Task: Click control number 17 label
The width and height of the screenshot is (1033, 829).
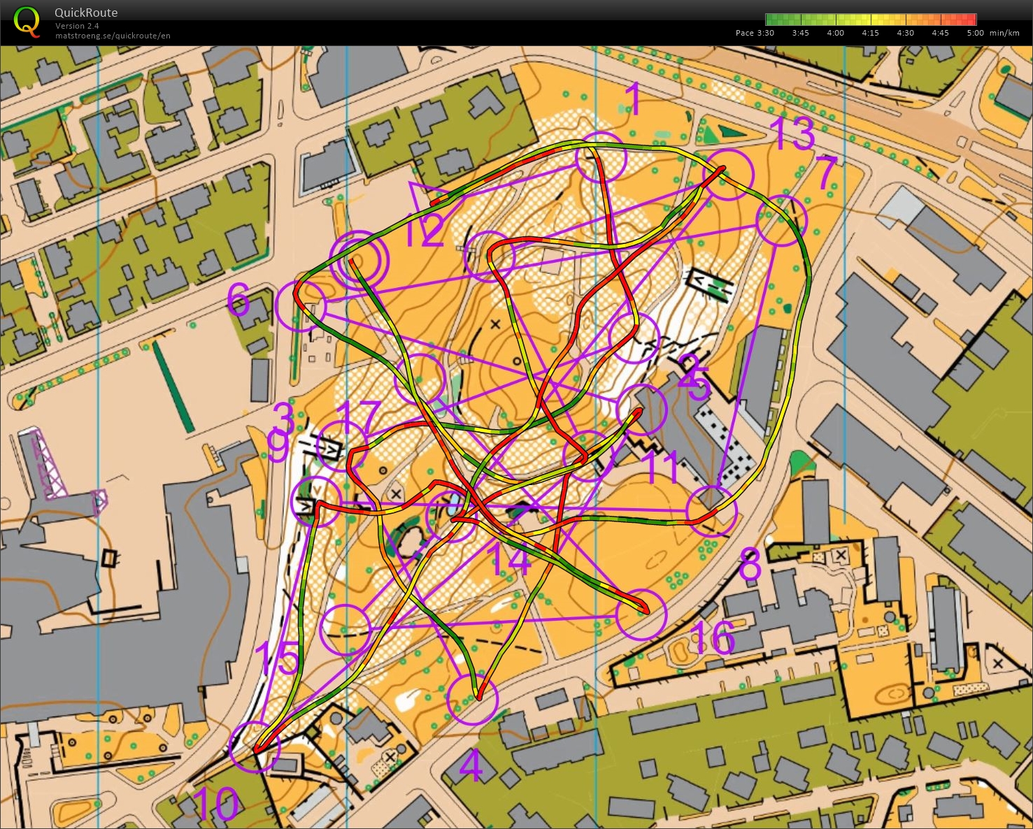Action: coord(359,417)
